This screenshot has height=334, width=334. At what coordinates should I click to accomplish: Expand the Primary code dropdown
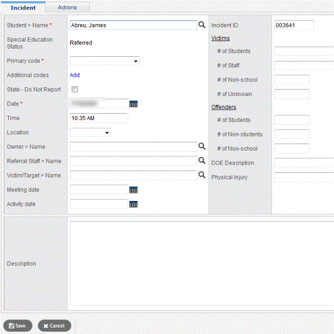pyautogui.click(x=104, y=61)
